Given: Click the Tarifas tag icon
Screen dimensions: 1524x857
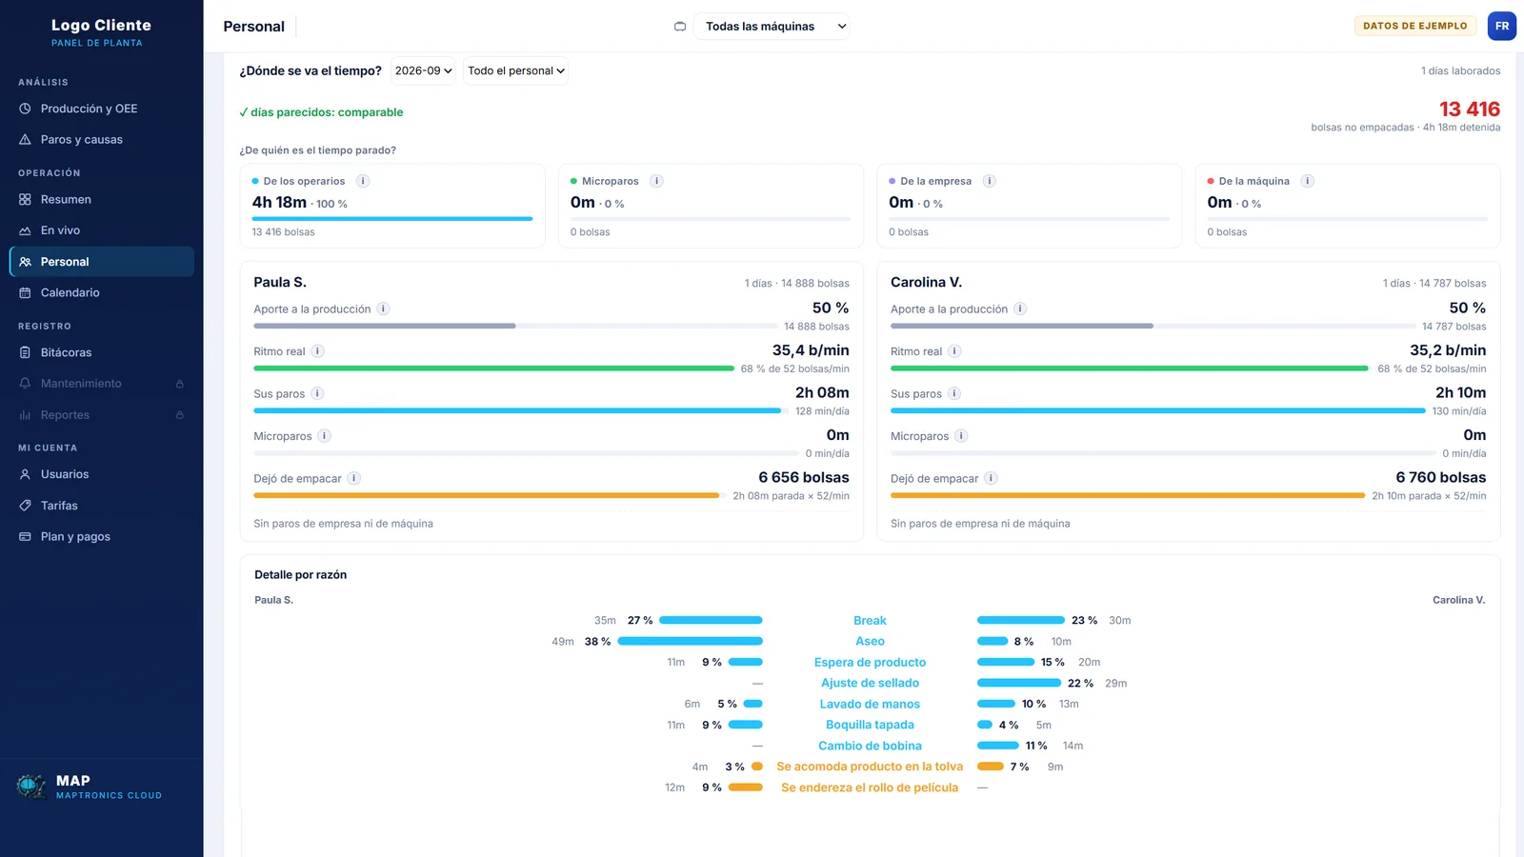Looking at the screenshot, I should pos(25,506).
